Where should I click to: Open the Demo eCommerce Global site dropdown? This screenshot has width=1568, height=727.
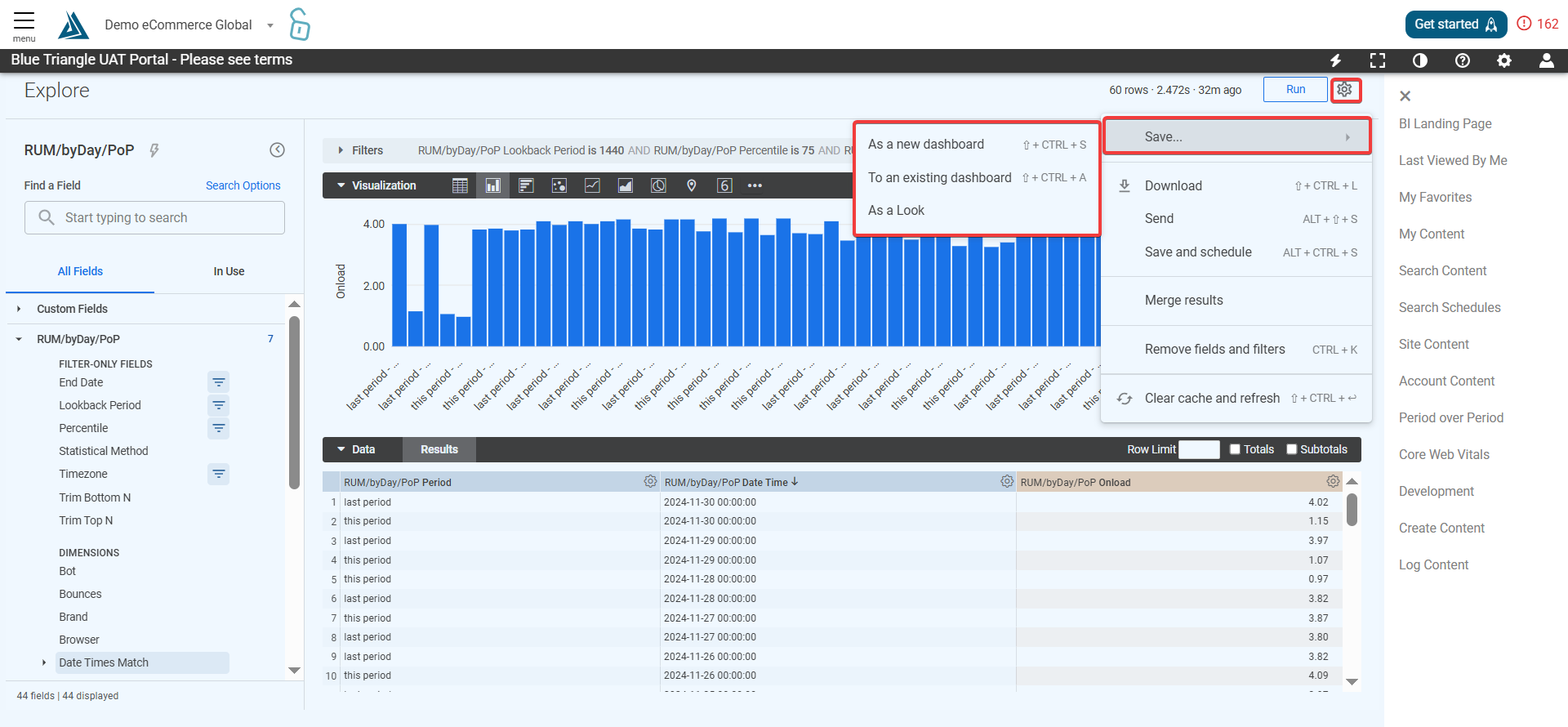[189, 25]
